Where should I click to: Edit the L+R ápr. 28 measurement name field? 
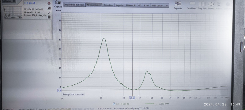tap(35, 3)
